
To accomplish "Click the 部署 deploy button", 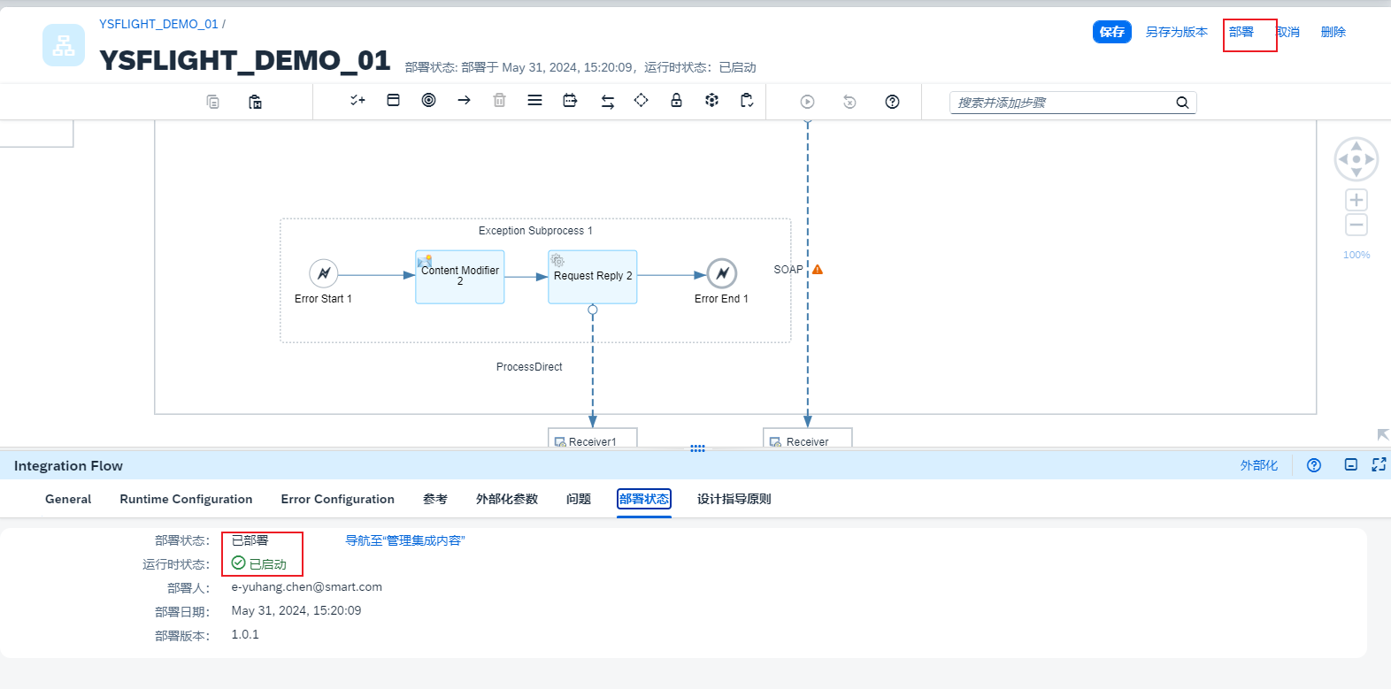I will (x=1241, y=32).
